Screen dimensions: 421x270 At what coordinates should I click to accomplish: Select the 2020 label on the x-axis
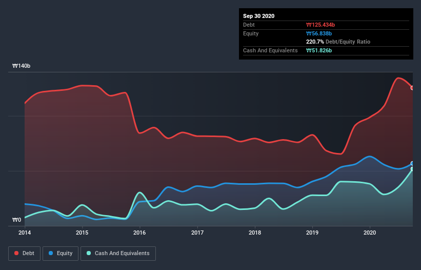pos(370,233)
